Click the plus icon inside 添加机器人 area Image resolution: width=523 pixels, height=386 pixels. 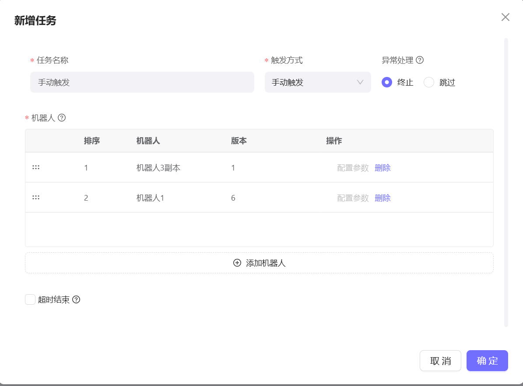(236, 263)
